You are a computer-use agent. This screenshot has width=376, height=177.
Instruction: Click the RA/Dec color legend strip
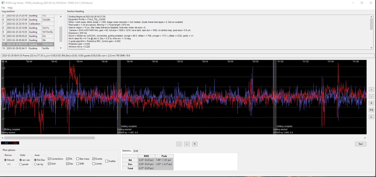pos(10,143)
